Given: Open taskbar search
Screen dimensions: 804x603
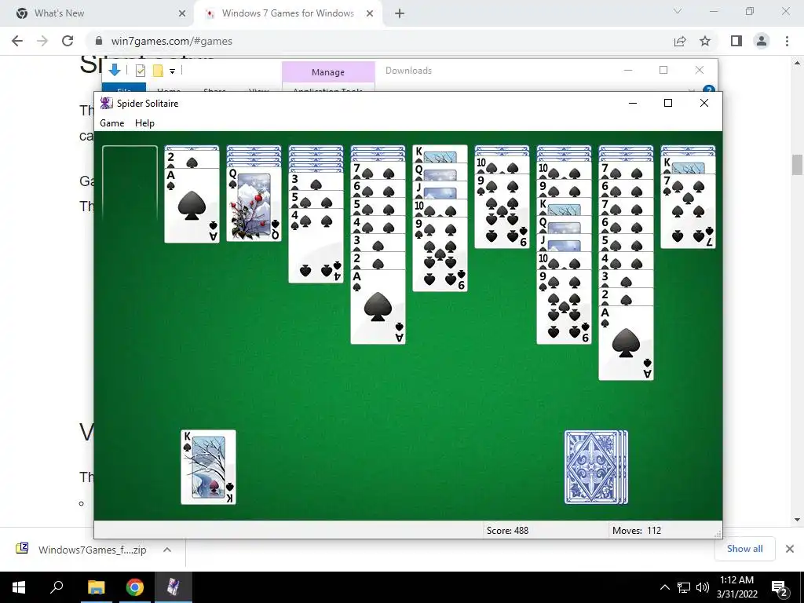Looking at the screenshot, I should click(57, 587).
